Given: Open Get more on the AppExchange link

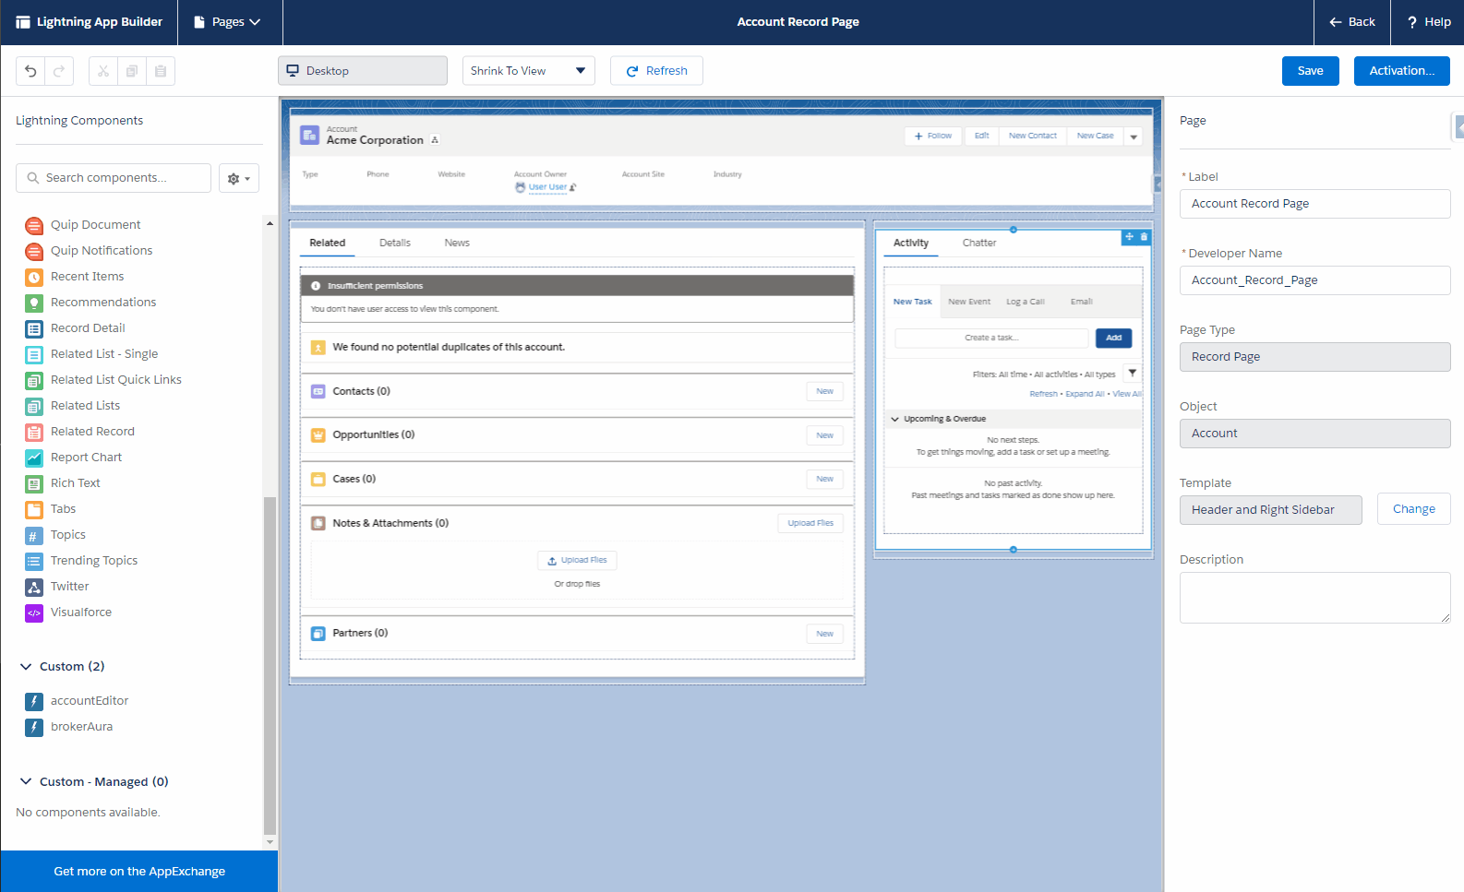Looking at the screenshot, I should pos(139,872).
